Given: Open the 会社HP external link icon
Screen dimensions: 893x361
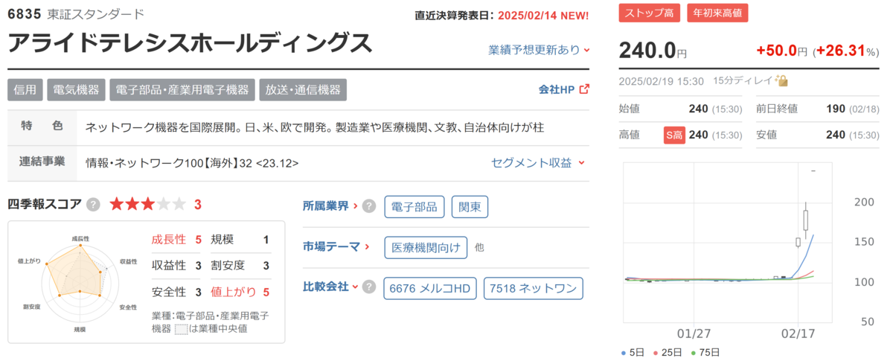Looking at the screenshot, I should [584, 89].
